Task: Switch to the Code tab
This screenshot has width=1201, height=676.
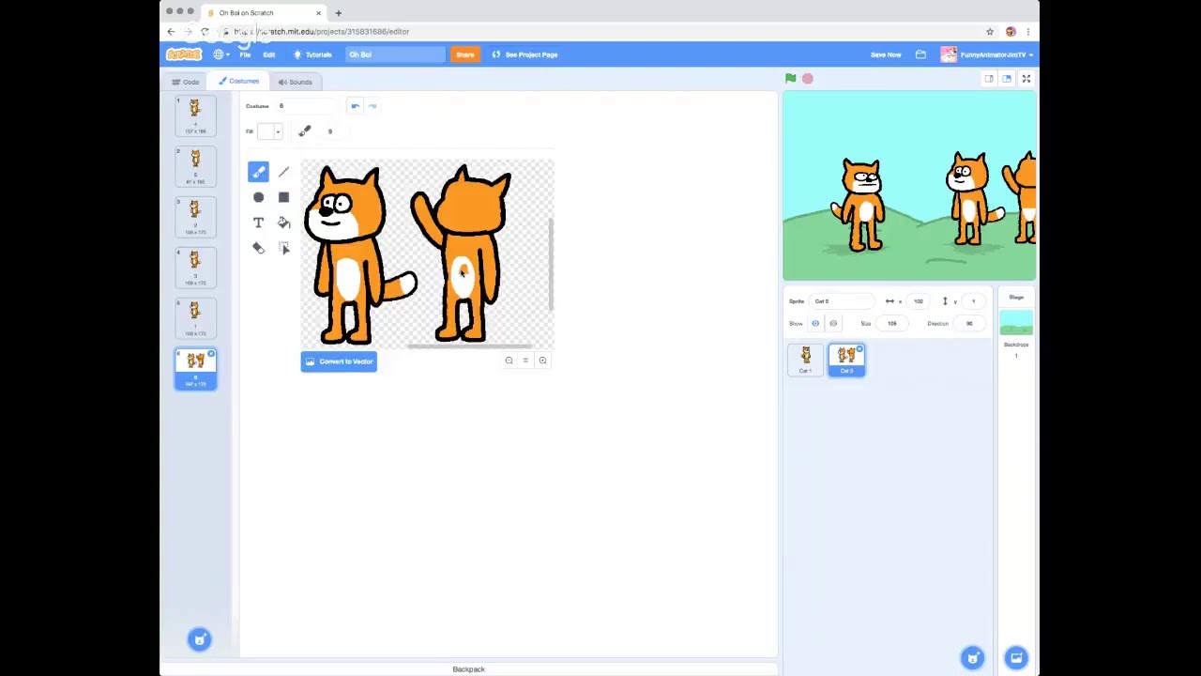Action: click(x=185, y=82)
